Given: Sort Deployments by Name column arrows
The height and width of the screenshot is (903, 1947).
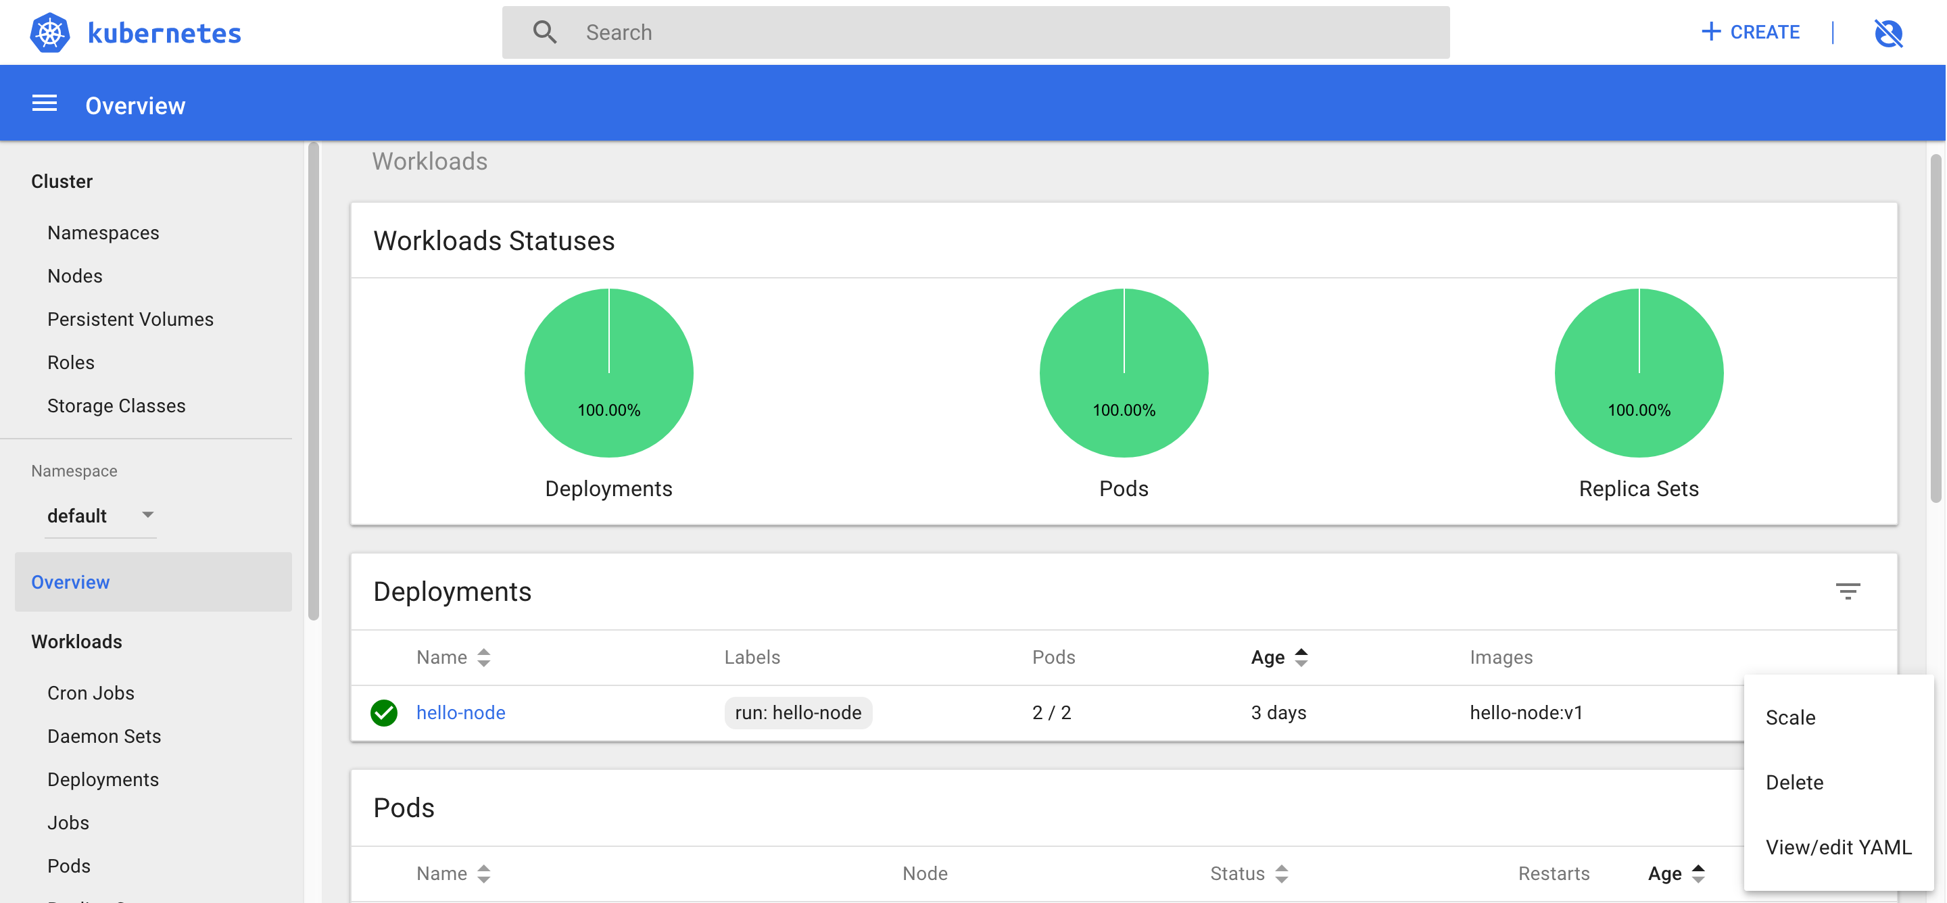Looking at the screenshot, I should [484, 658].
